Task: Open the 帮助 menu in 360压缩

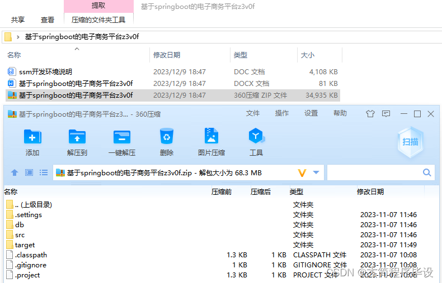Action: tap(340, 113)
